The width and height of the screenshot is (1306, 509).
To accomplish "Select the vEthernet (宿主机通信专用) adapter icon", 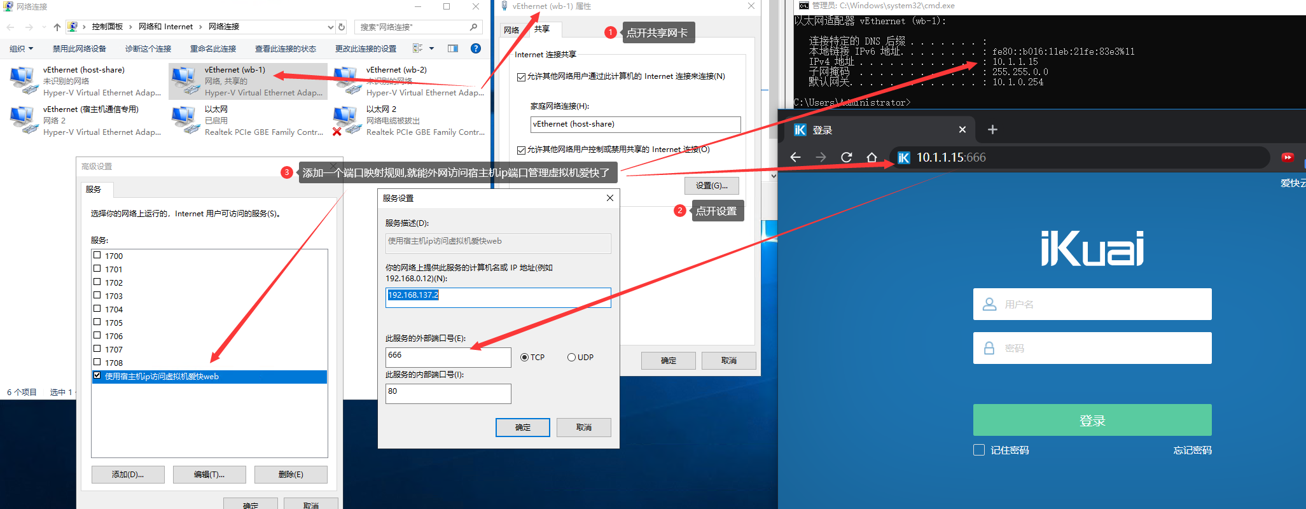I will click(x=24, y=120).
